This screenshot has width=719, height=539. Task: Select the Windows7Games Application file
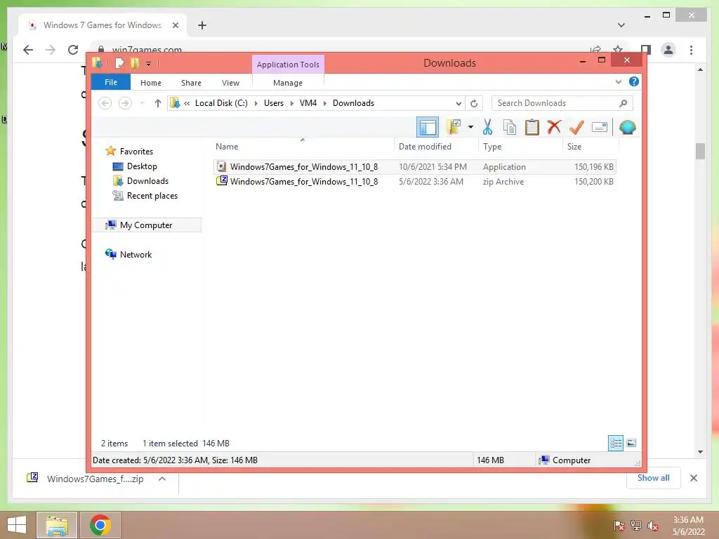point(415,167)
